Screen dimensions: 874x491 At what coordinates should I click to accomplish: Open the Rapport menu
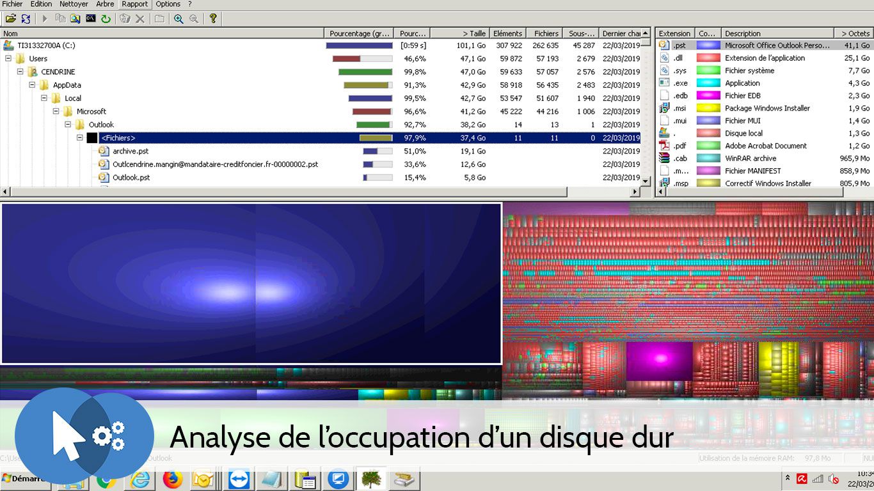tap(135, 4)
